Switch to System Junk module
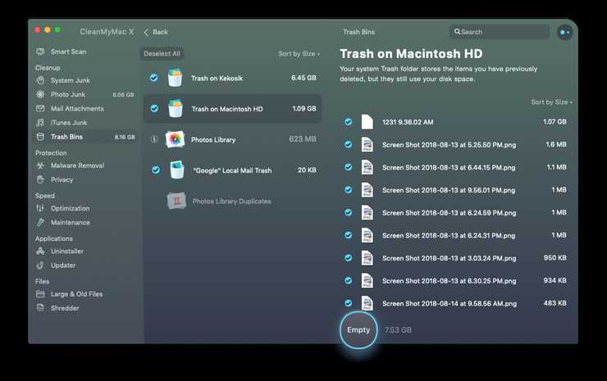This screenshot has height=381, width=607. pos(70,80)
